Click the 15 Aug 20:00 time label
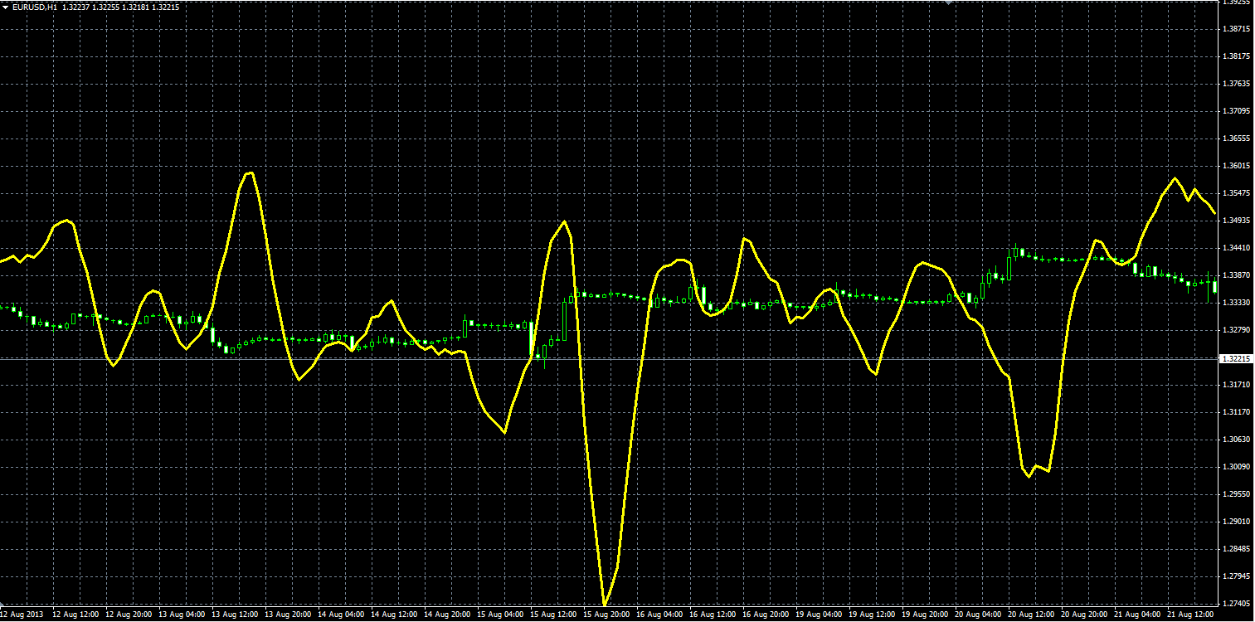 606,615
